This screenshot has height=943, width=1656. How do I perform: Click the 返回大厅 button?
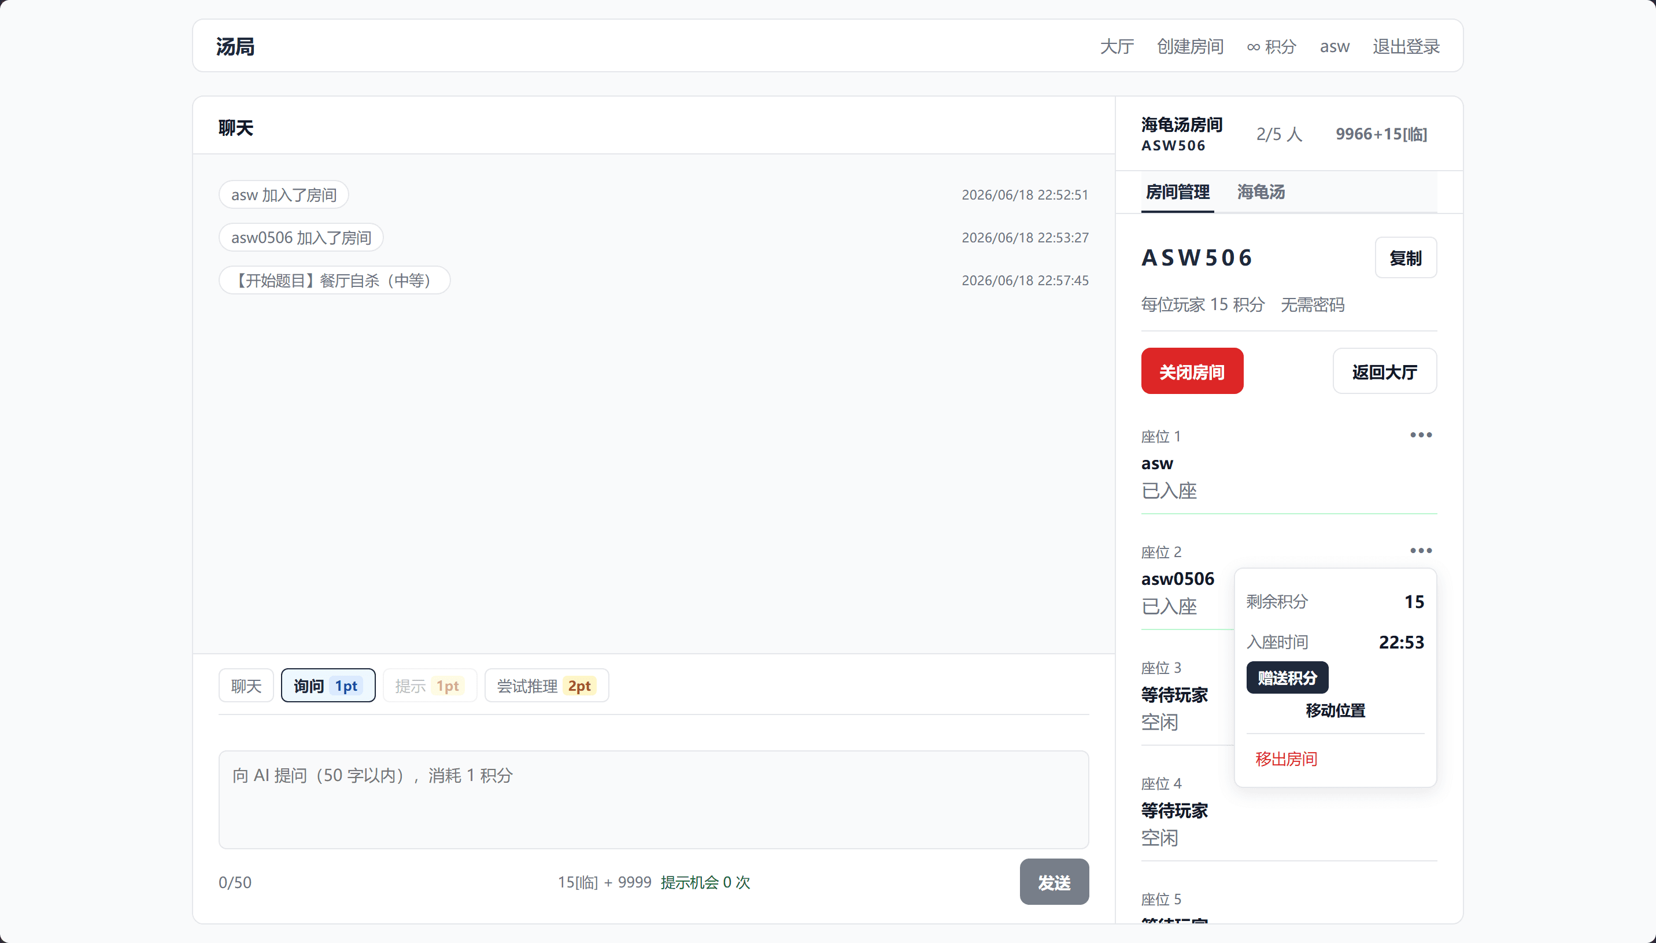(x=1384, y=371)
